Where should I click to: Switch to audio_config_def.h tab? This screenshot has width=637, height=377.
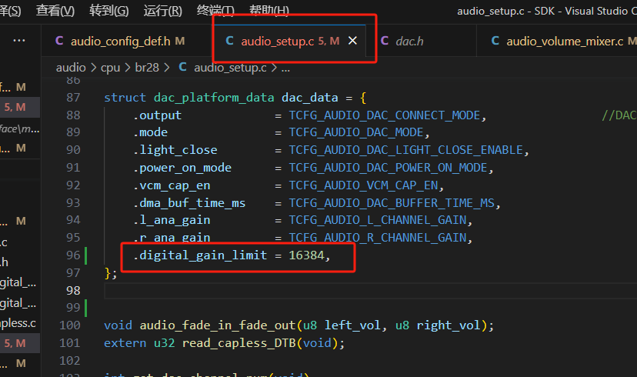[120, 41]
